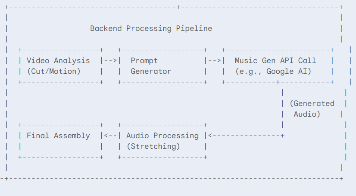Select the "Audio Processing" text

162,136
